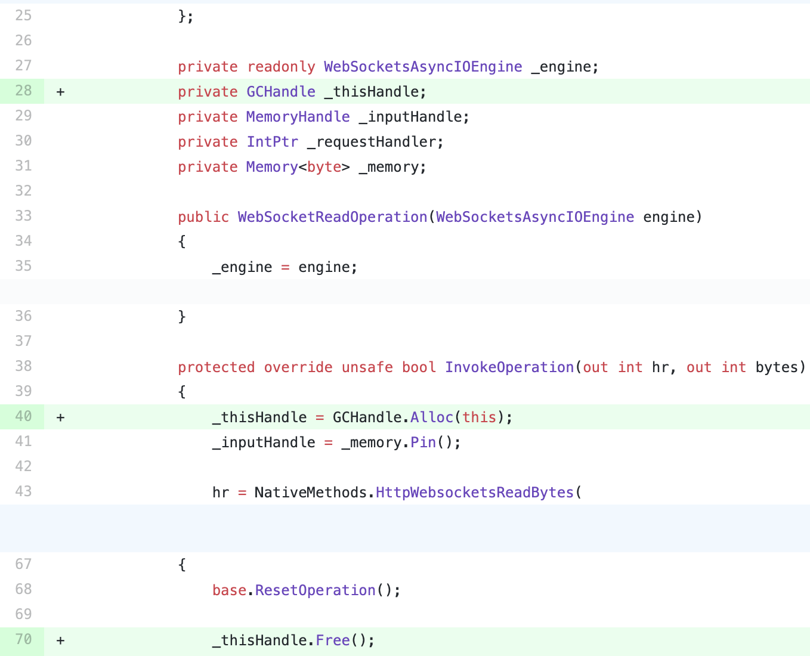
Task: Click the IntPtr type on line 30
Action: (272, 142)
